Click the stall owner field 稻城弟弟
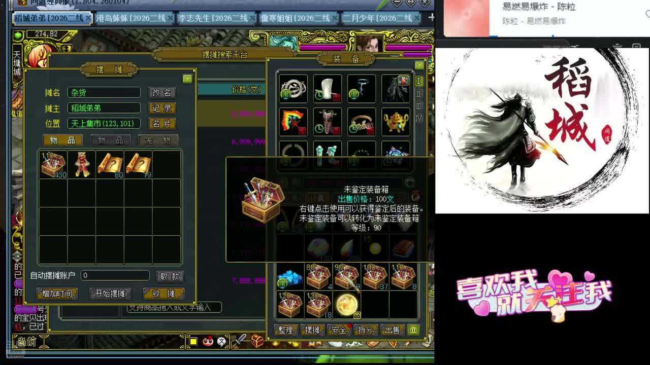650x365 pixels. pos(104,108)
